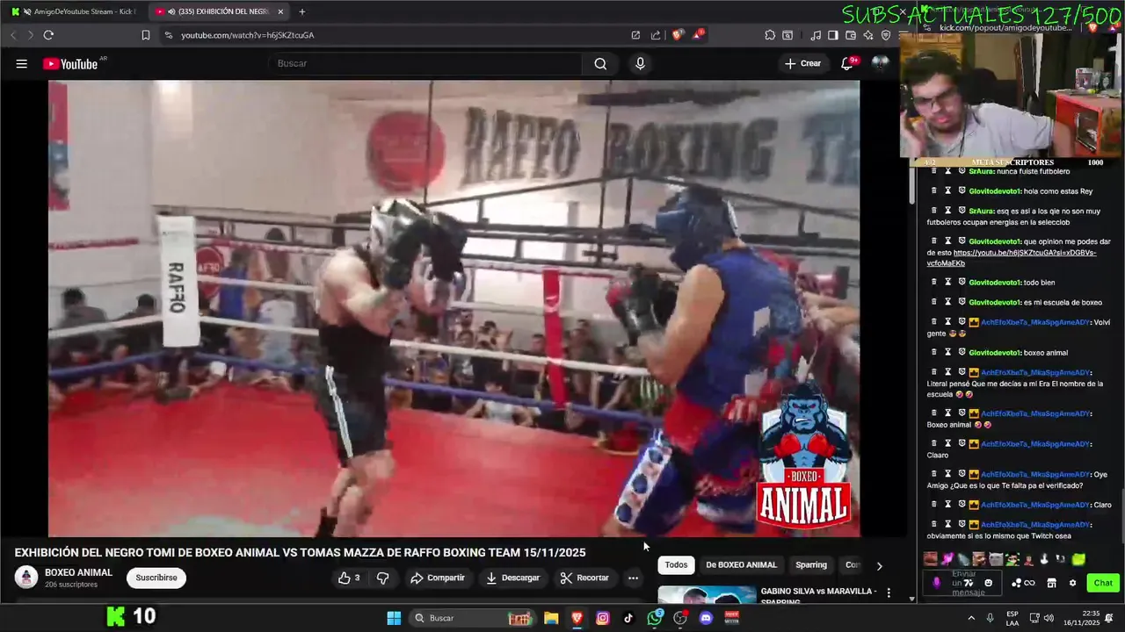The width and height of the screenshot is (1125, 632).
Task: Open Discord from the taskbar
Action: click(x=706, y=618)
